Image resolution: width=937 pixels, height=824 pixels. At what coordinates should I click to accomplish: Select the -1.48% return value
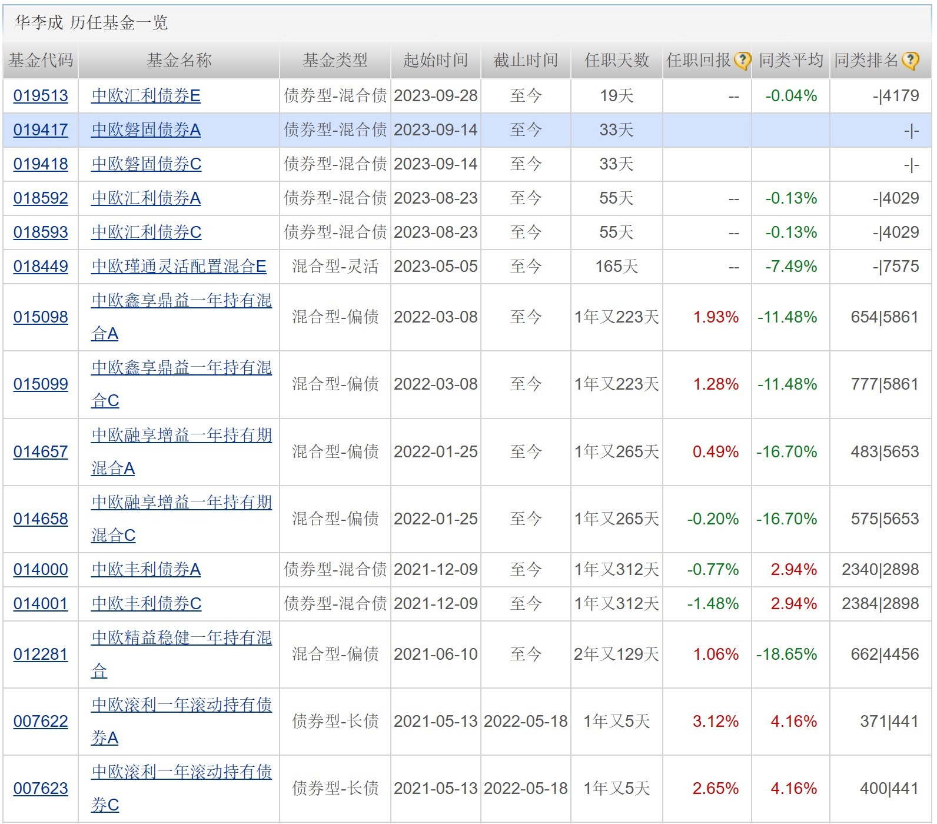(713, 604)
